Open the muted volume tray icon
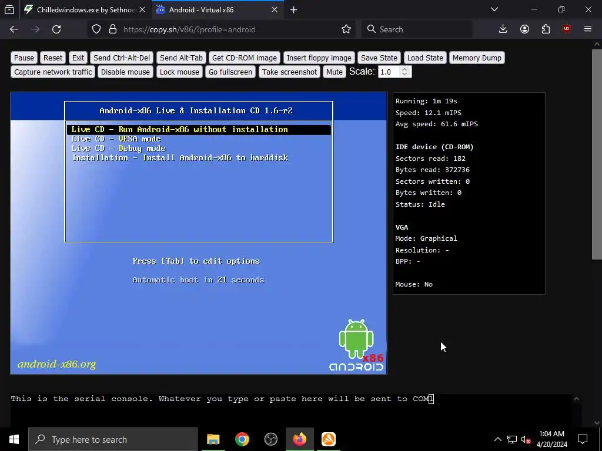Image resolution: width=602 pixels, height=451 pixels. [526, 439]
